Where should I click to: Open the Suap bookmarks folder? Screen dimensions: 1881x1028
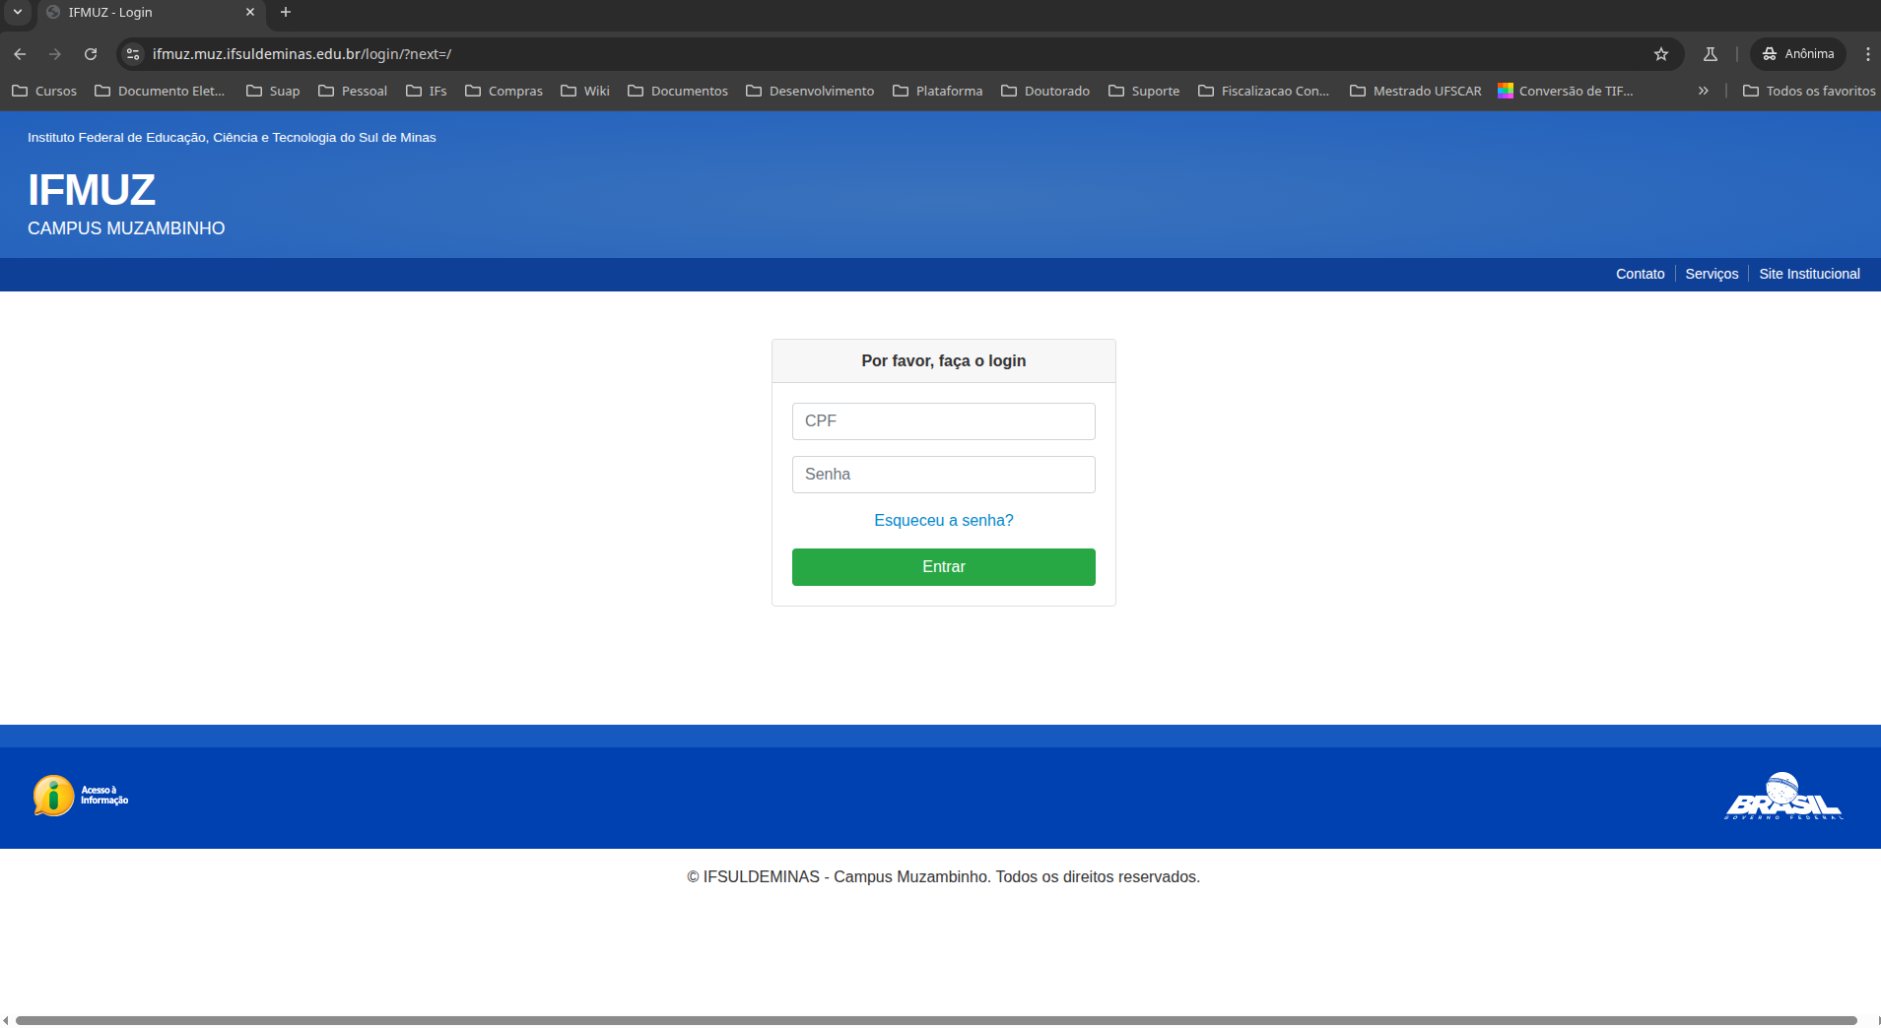(273, 91)
